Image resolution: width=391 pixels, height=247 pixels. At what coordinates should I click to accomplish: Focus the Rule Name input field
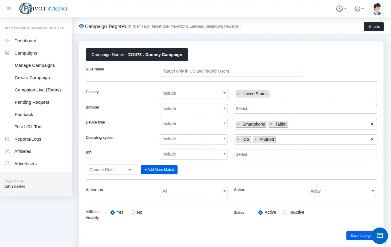pos(231,71)
